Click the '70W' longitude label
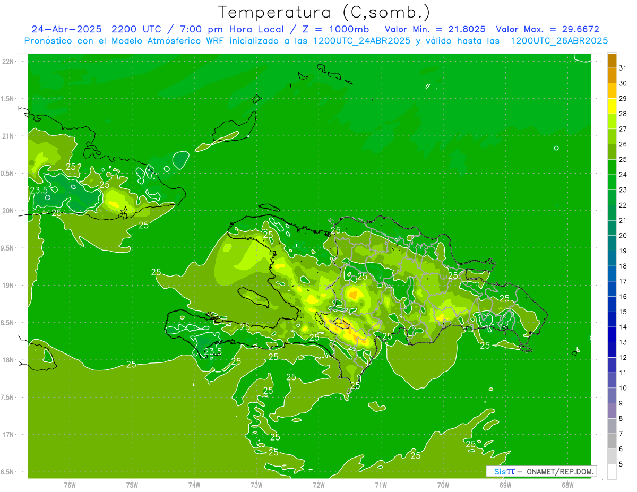Viewport: 637px width, 492px height. point(443,485)
